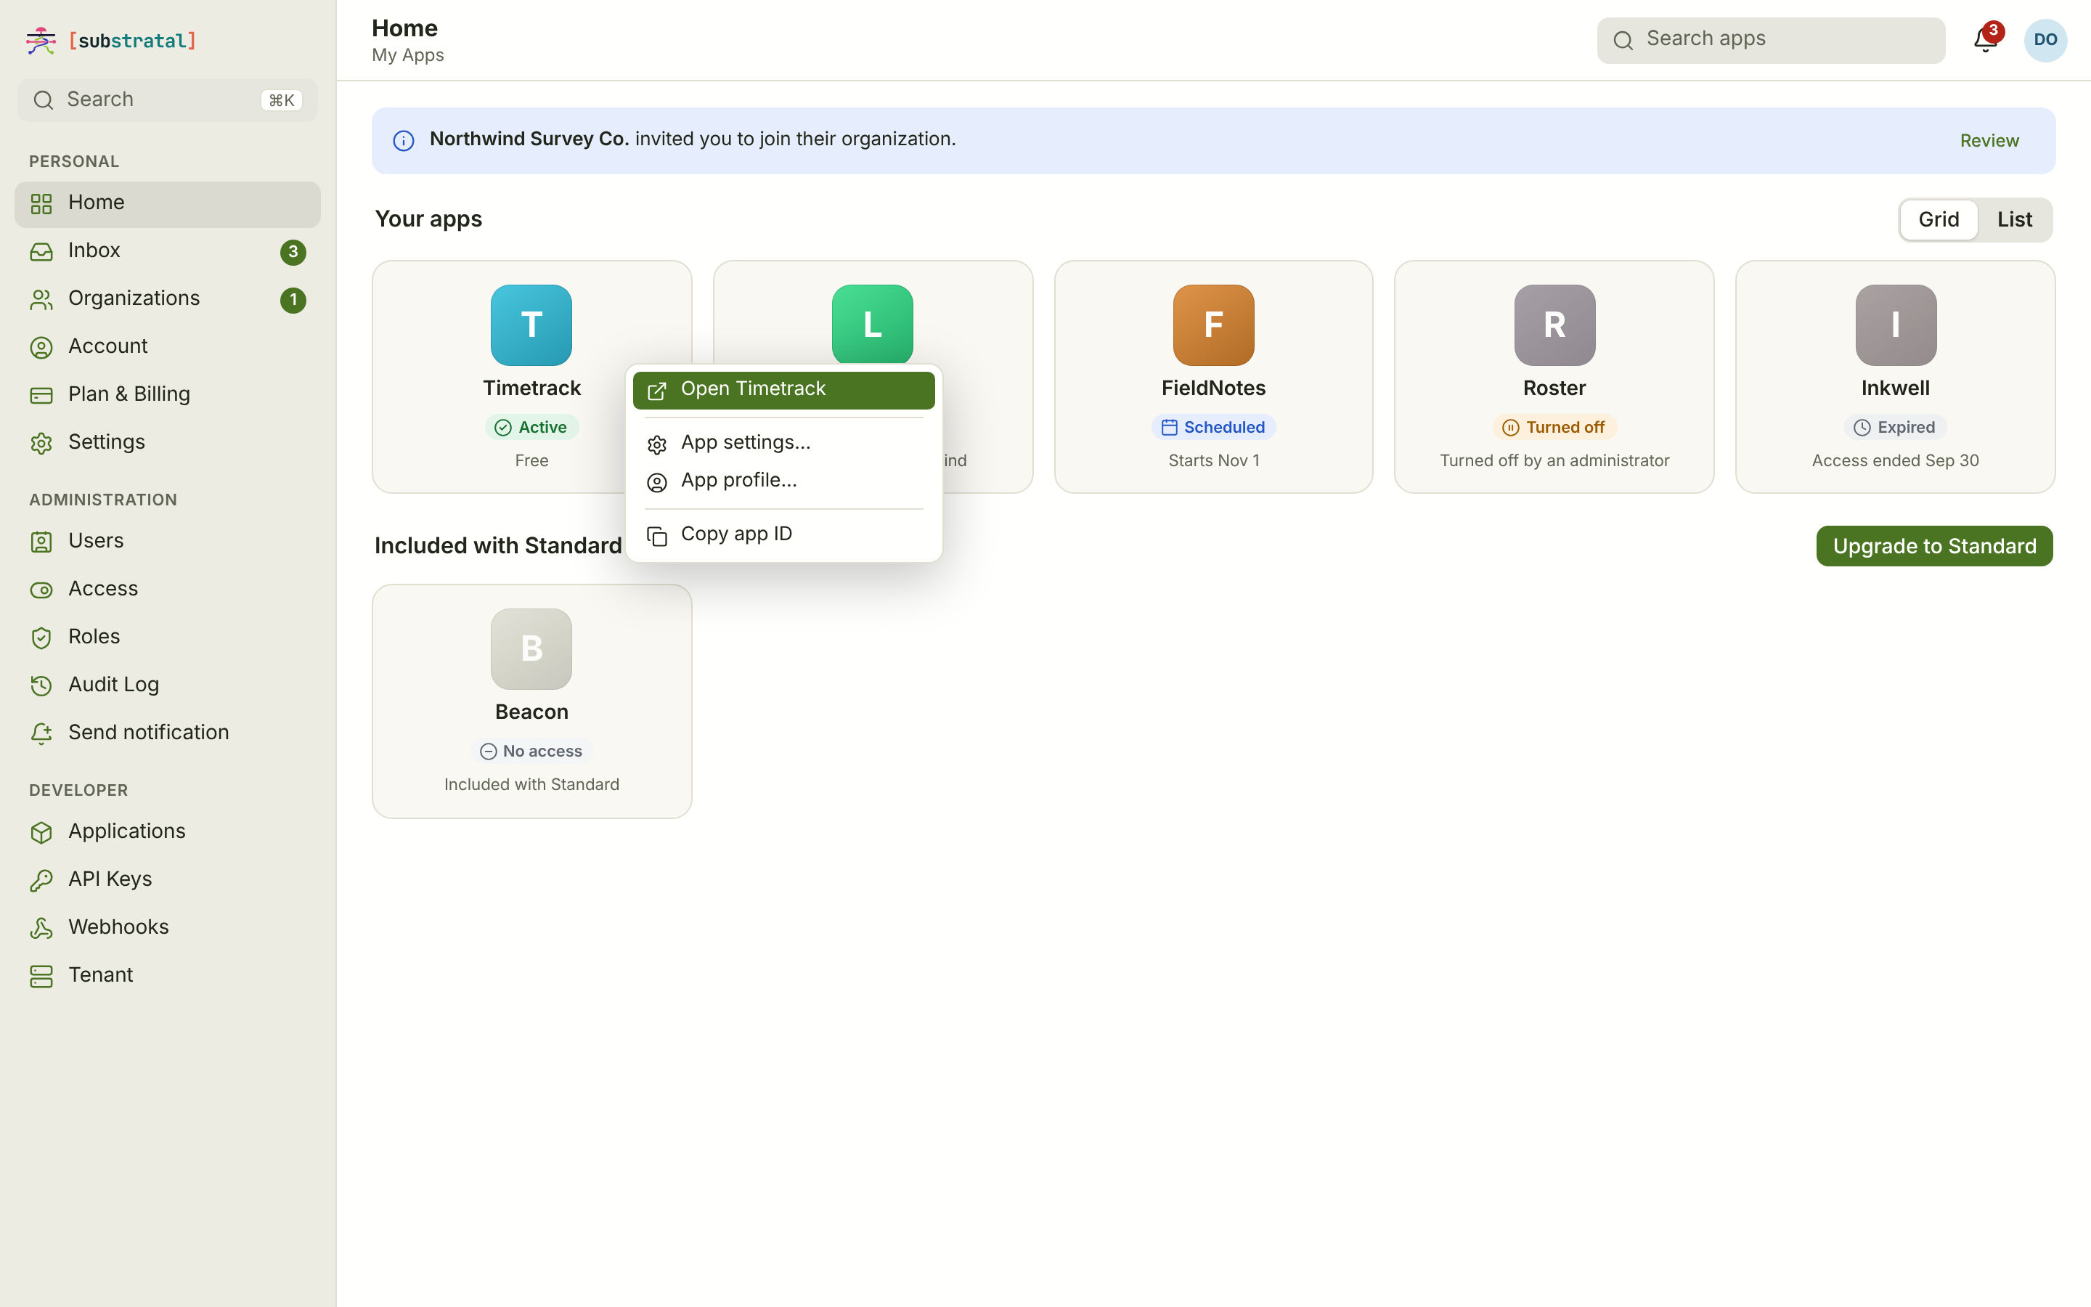Viewport: 2091px width, 1307px height.
Task: Open the DO user avatar
Action: [x=2045, y=40]
